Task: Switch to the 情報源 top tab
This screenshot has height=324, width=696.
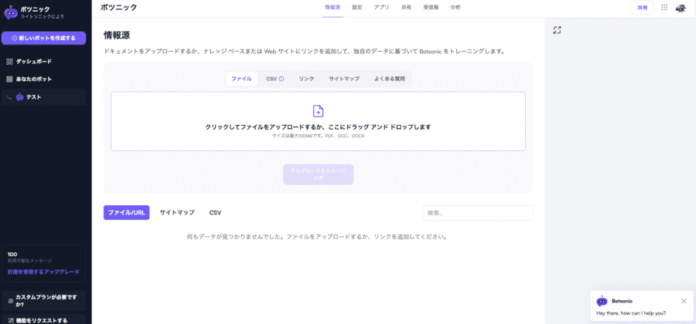Action: [333, 8]
